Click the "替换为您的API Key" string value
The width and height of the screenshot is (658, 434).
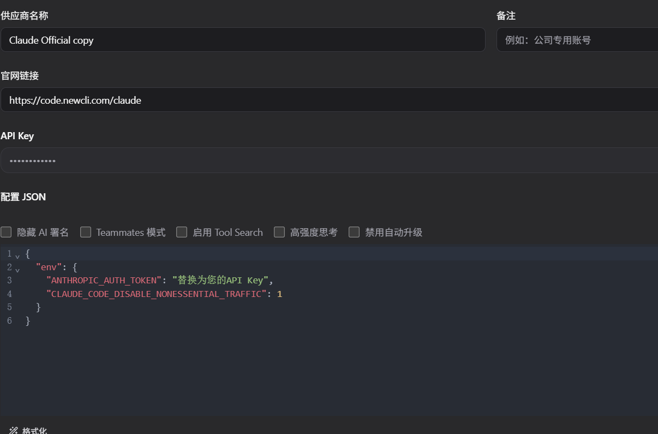click(x=220, y=281)
